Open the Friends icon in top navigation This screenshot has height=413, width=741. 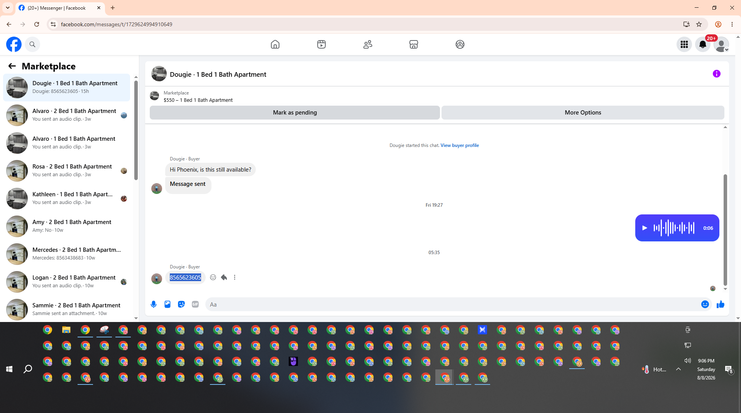(x=368, y=44)
